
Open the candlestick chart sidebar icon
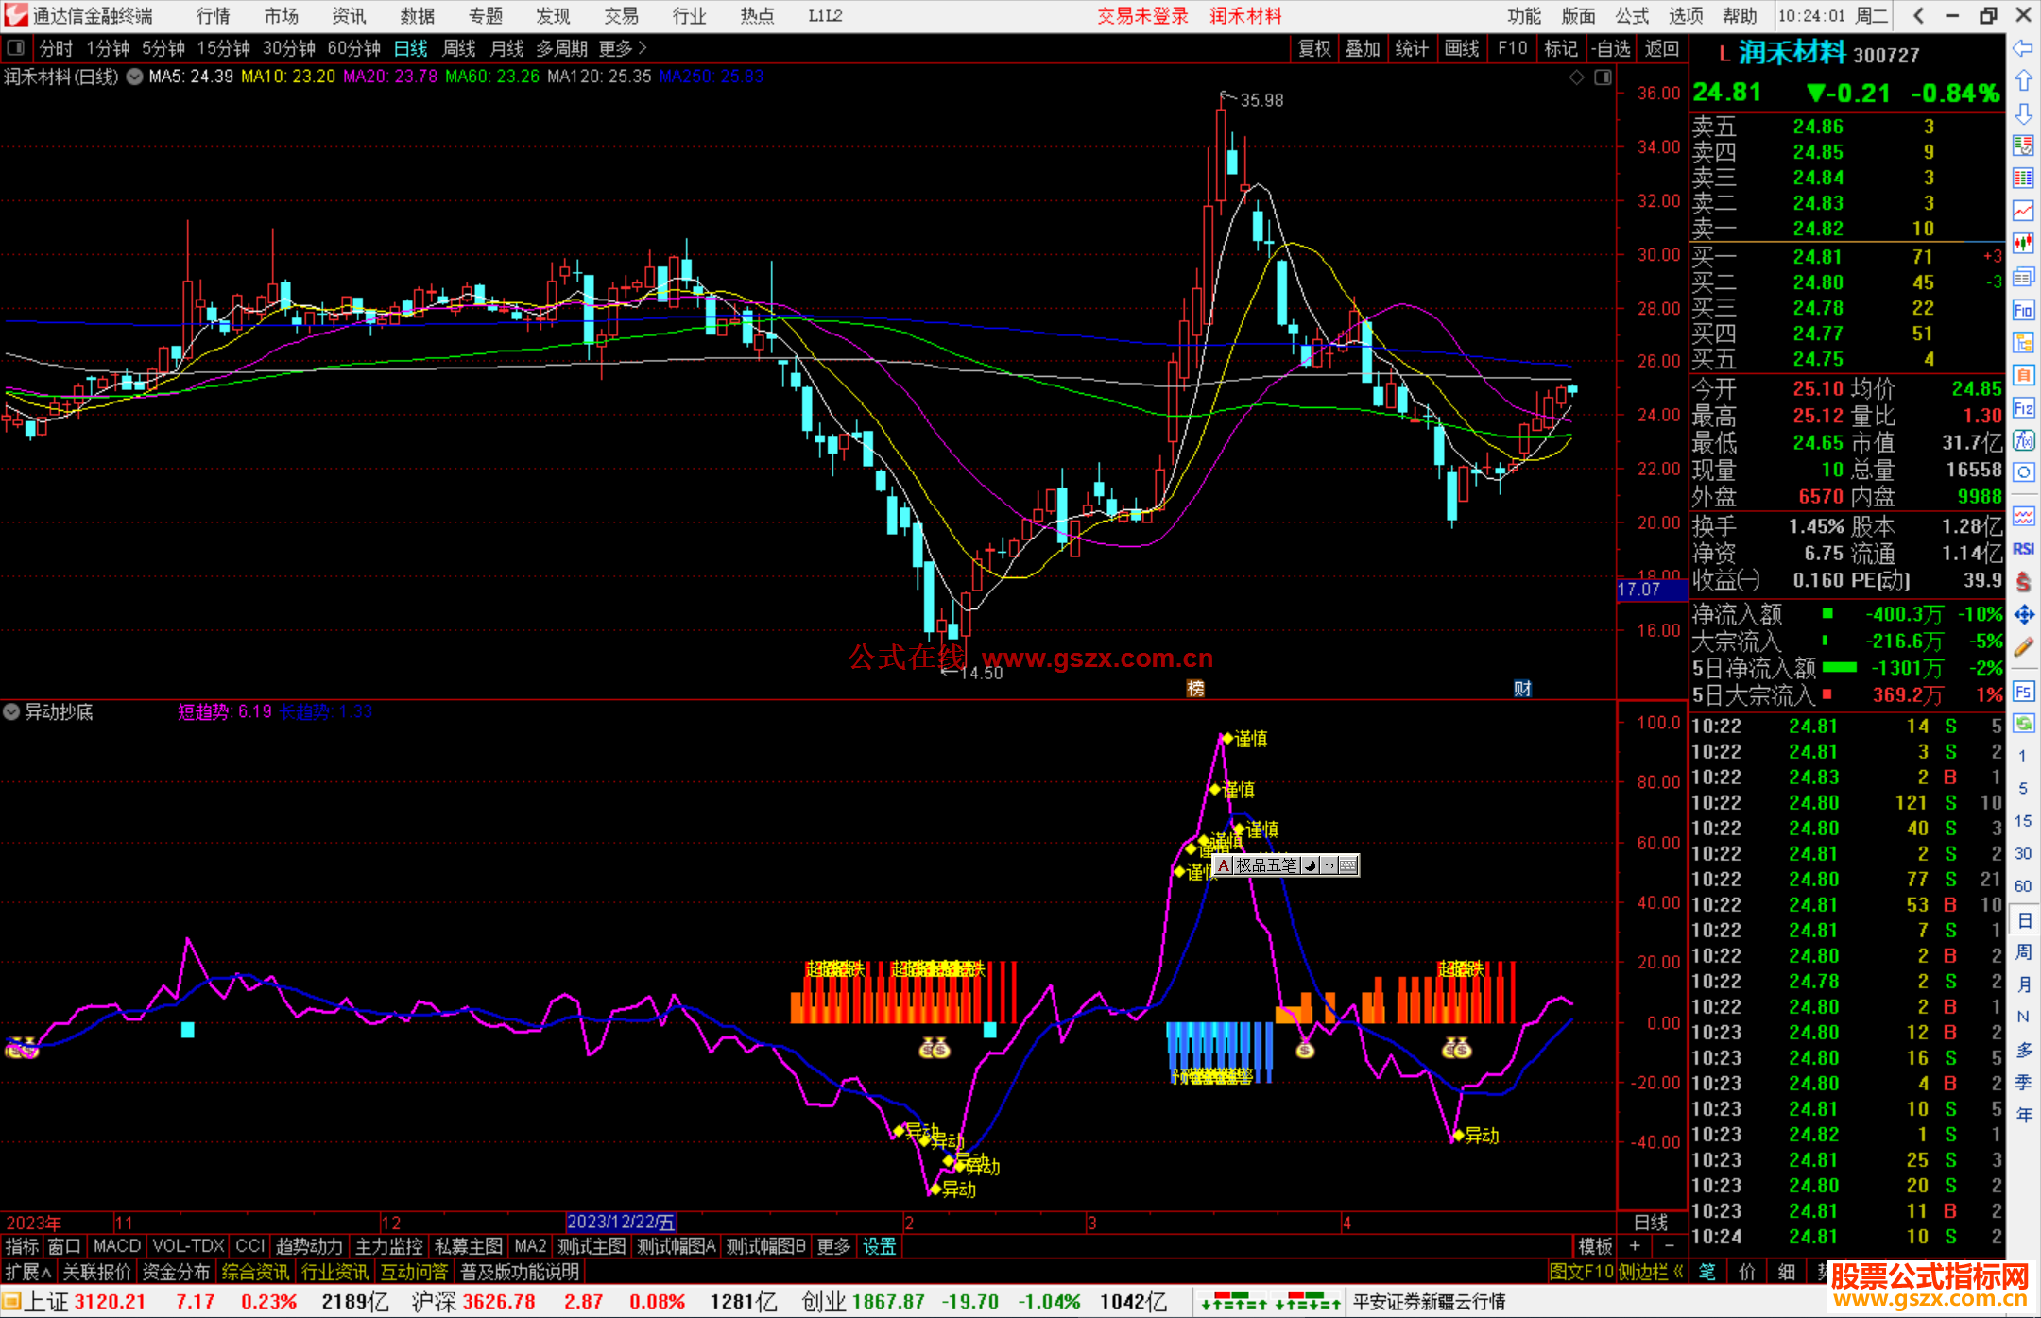(x=2023, y=243)
